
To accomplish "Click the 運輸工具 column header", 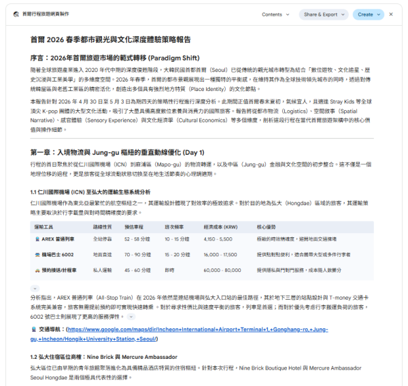I will [44, 227].
